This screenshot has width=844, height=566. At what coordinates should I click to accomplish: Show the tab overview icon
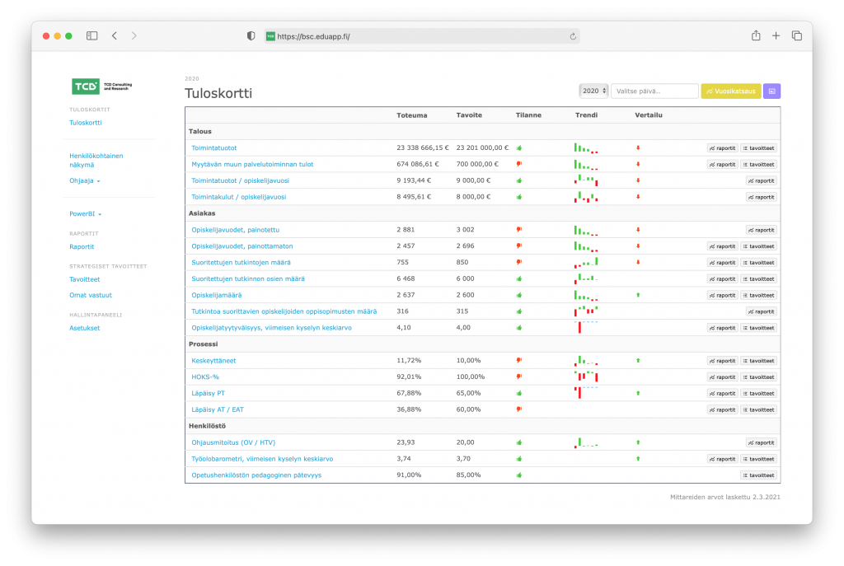[797, 36]
